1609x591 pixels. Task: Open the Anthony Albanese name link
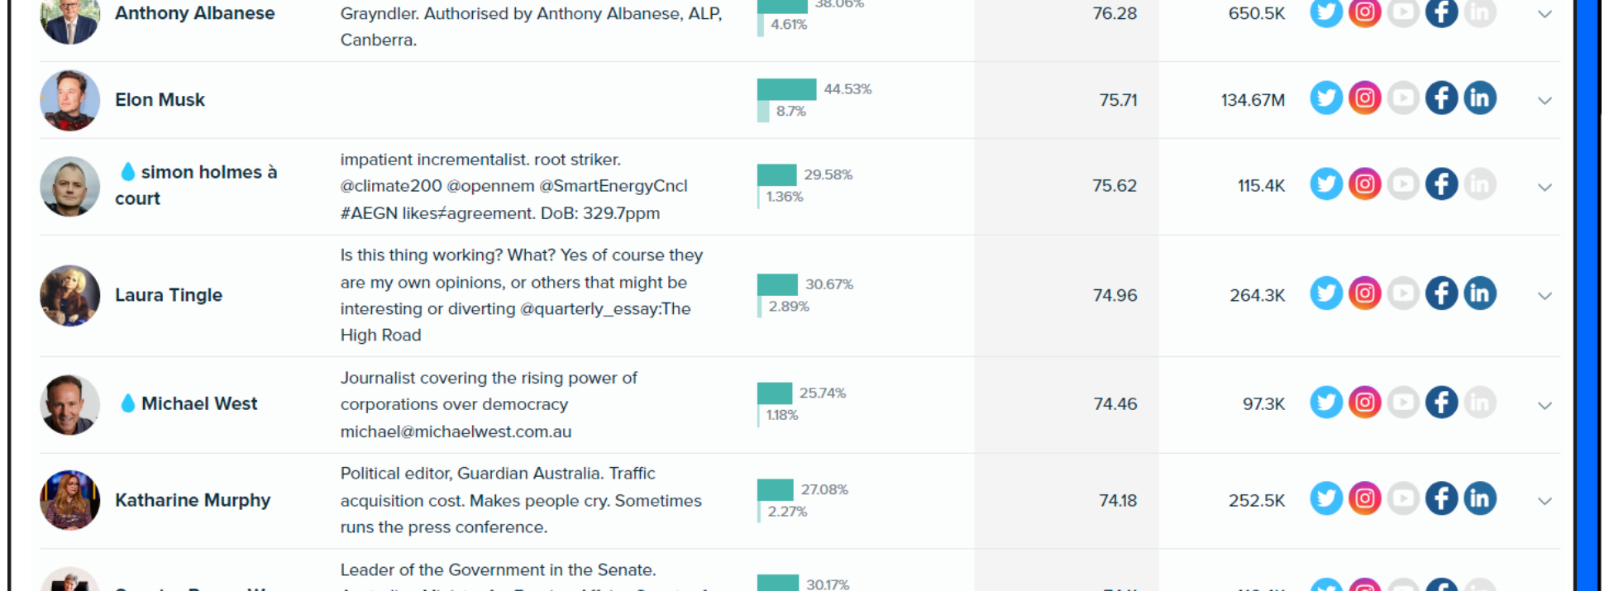(194, 13)
